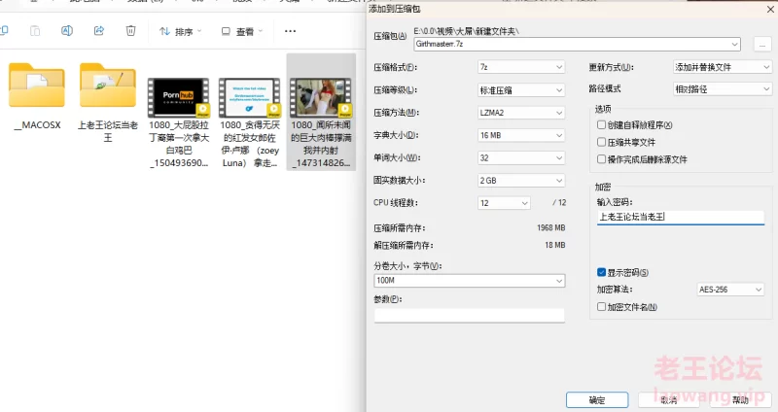This screenshot has width=778, height=412.
Task: Select the _MACOSX folder icon
Action: point(37,85)
